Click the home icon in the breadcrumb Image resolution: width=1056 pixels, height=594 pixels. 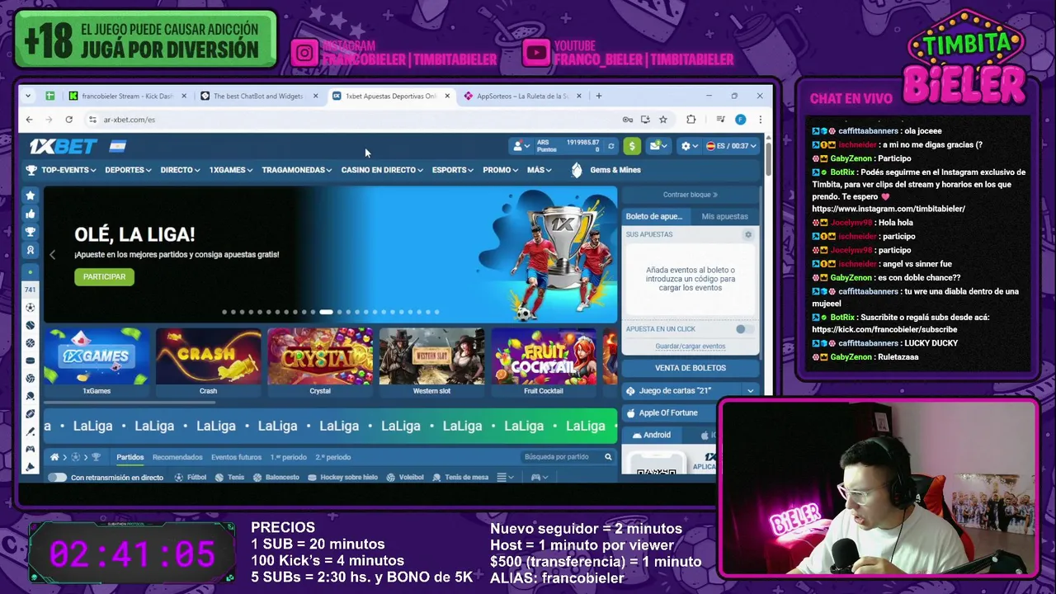[54, 457]
